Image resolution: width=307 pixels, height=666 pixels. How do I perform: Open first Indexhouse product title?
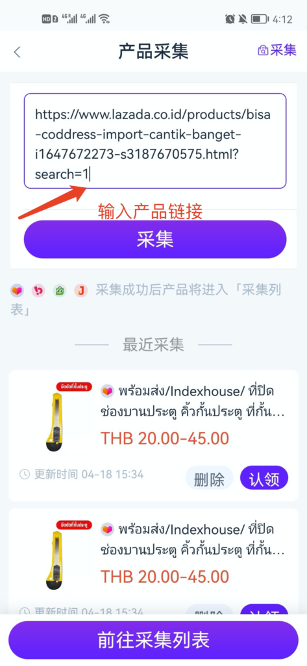pos(193,401)
